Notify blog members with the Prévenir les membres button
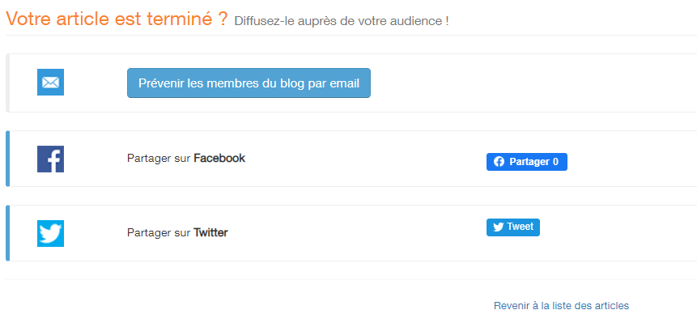Screen dimensions: 697x327 [249, 83]
